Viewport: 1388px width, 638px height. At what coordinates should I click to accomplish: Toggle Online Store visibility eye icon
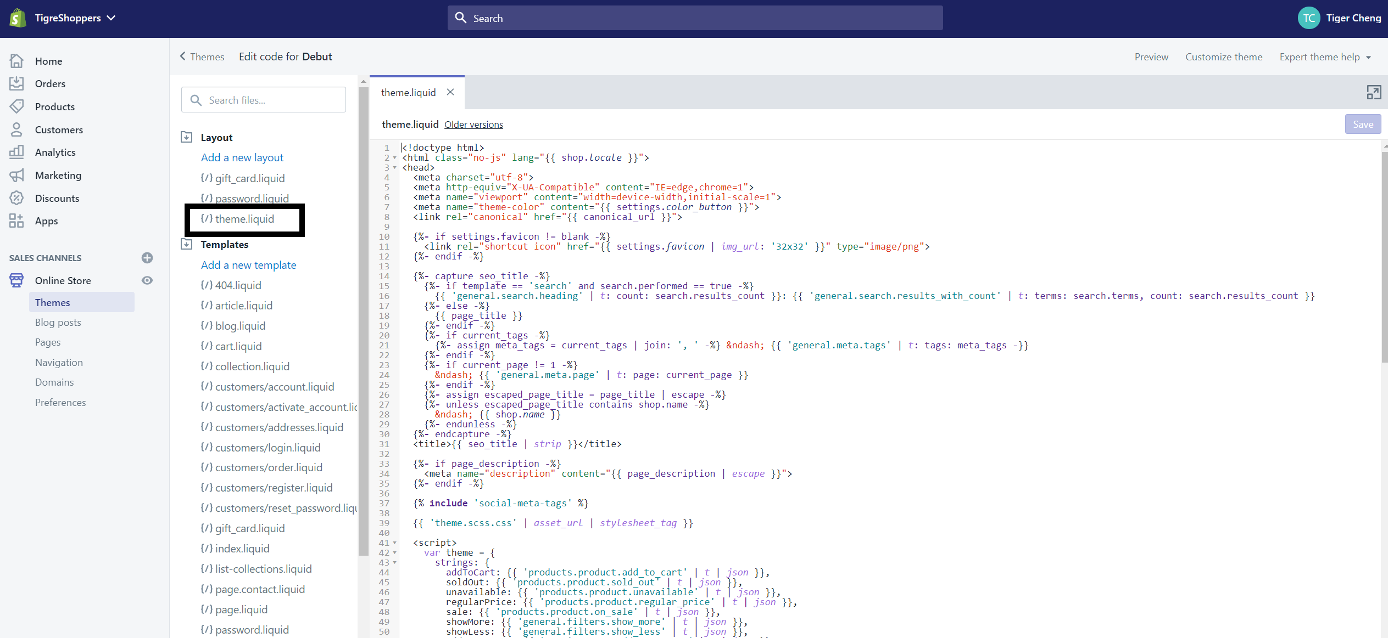point(147,280)
